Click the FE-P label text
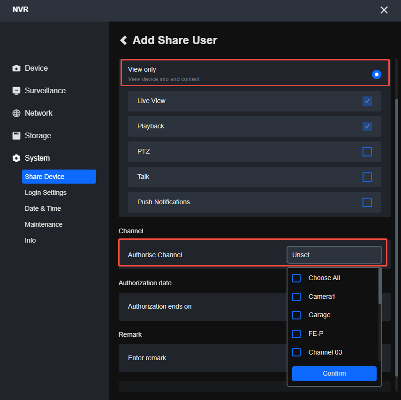Viewport: 401px width, 400px height. coord(316,333)
